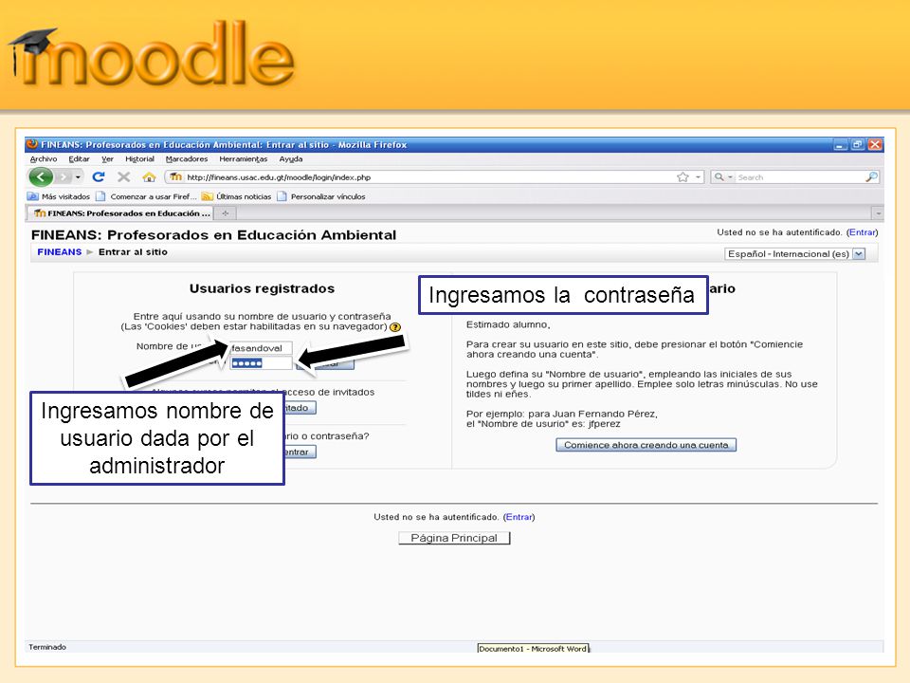910x683 pixels.
Task: Bookmark this page with the star icon
Action: click(x=682, y=177)
